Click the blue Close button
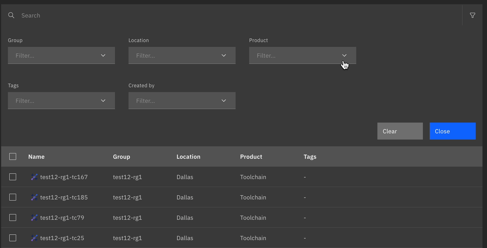This screenshot has height=248, width=487. coord(452,131)
